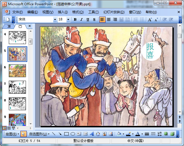Image resolution: width=184 pixels, height=146 pixels.
Task: Insert WordArt
Action: tap(92, 134)
